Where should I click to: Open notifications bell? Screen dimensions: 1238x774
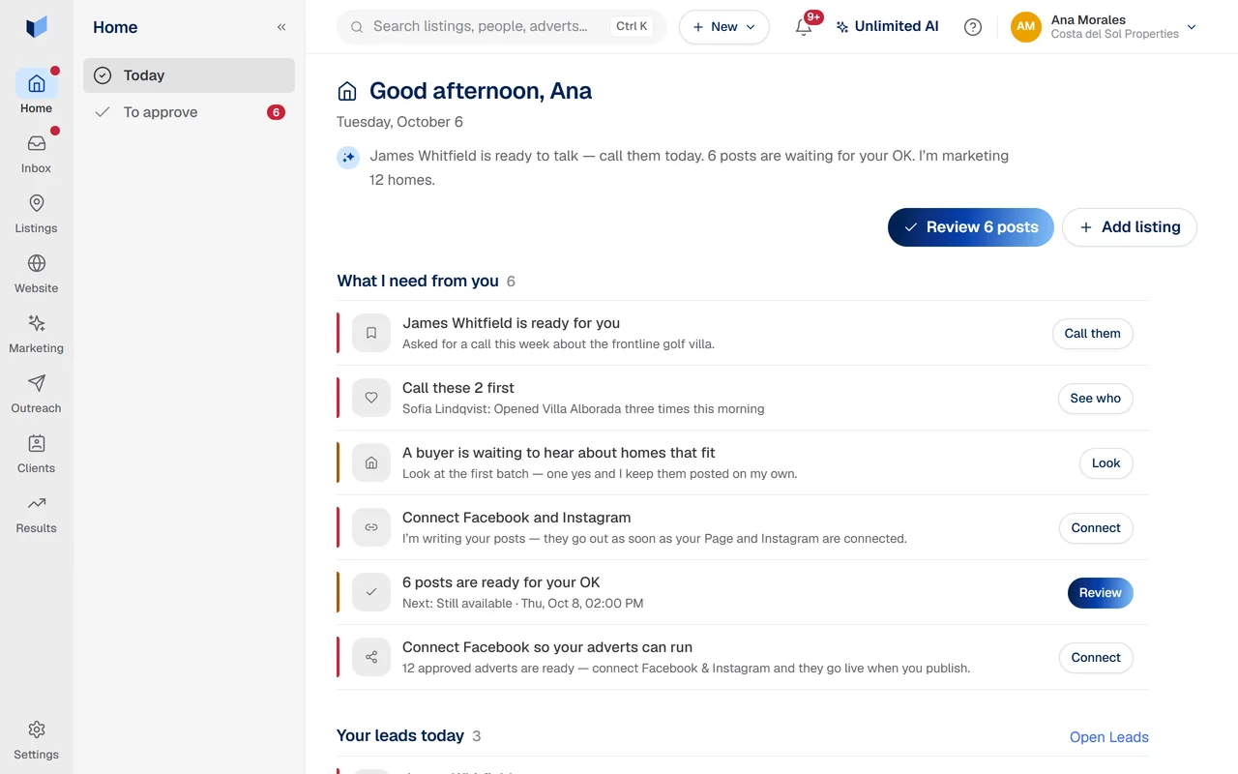804,27
